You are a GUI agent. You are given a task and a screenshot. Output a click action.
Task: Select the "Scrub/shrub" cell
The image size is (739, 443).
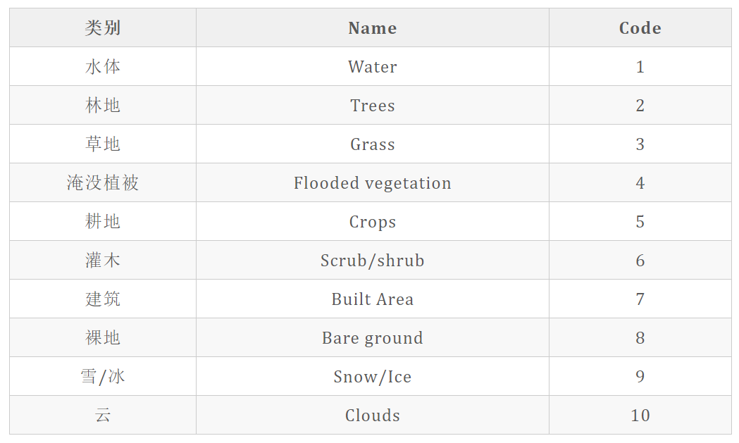click(372, 261)
